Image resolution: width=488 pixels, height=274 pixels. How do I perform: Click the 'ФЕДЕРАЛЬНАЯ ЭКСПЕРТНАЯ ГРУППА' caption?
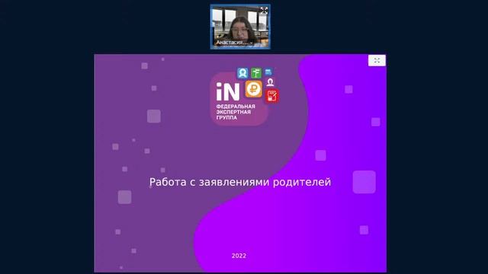(x=236, y=112)
